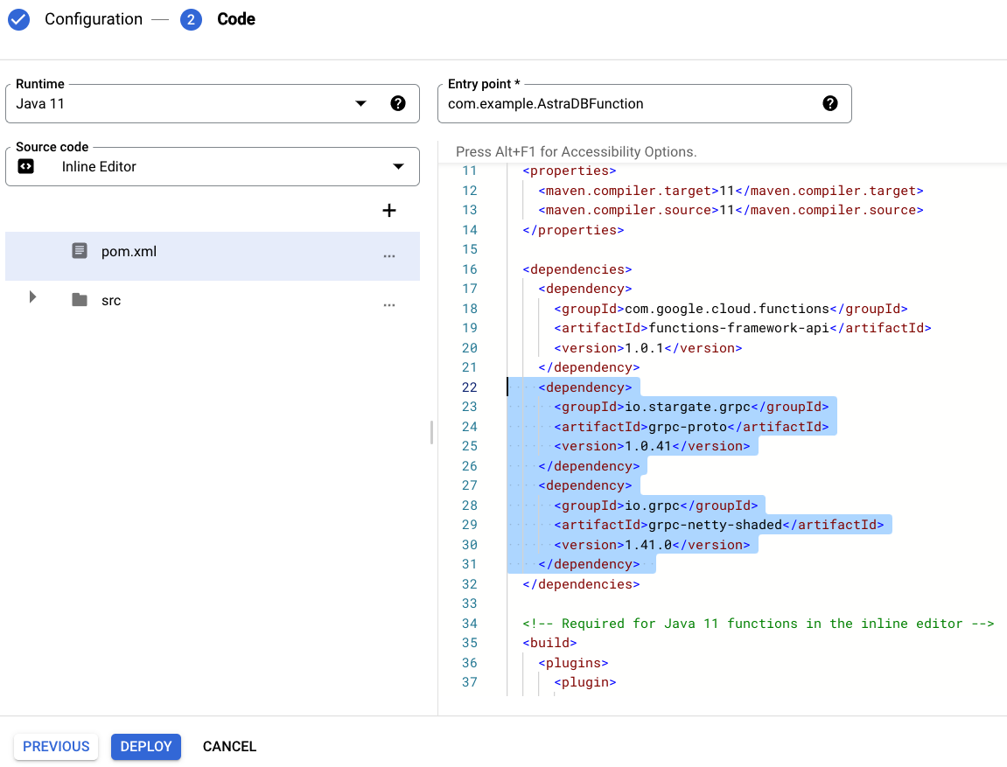Screen dimensions: 1007x767
Task: Click the version 1.0.41 line
Action: [652, 446]
